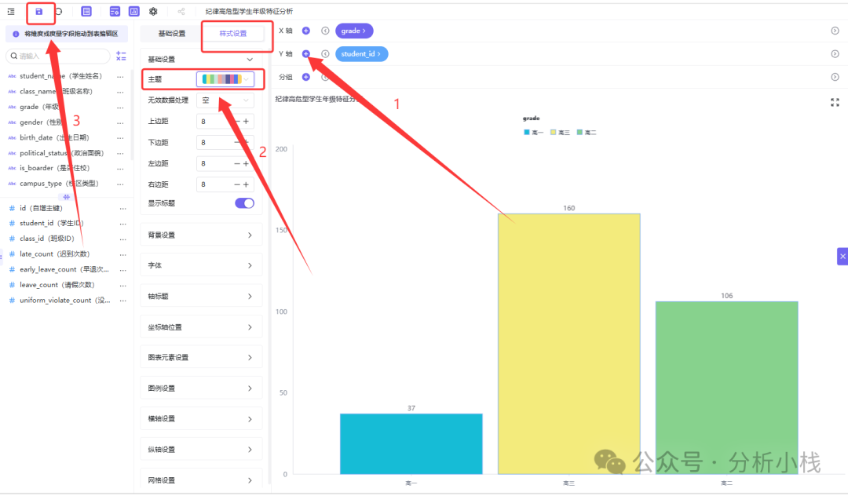Expand the 背景设置 section
The image size is (848, 496).
(x=201, y=235)
